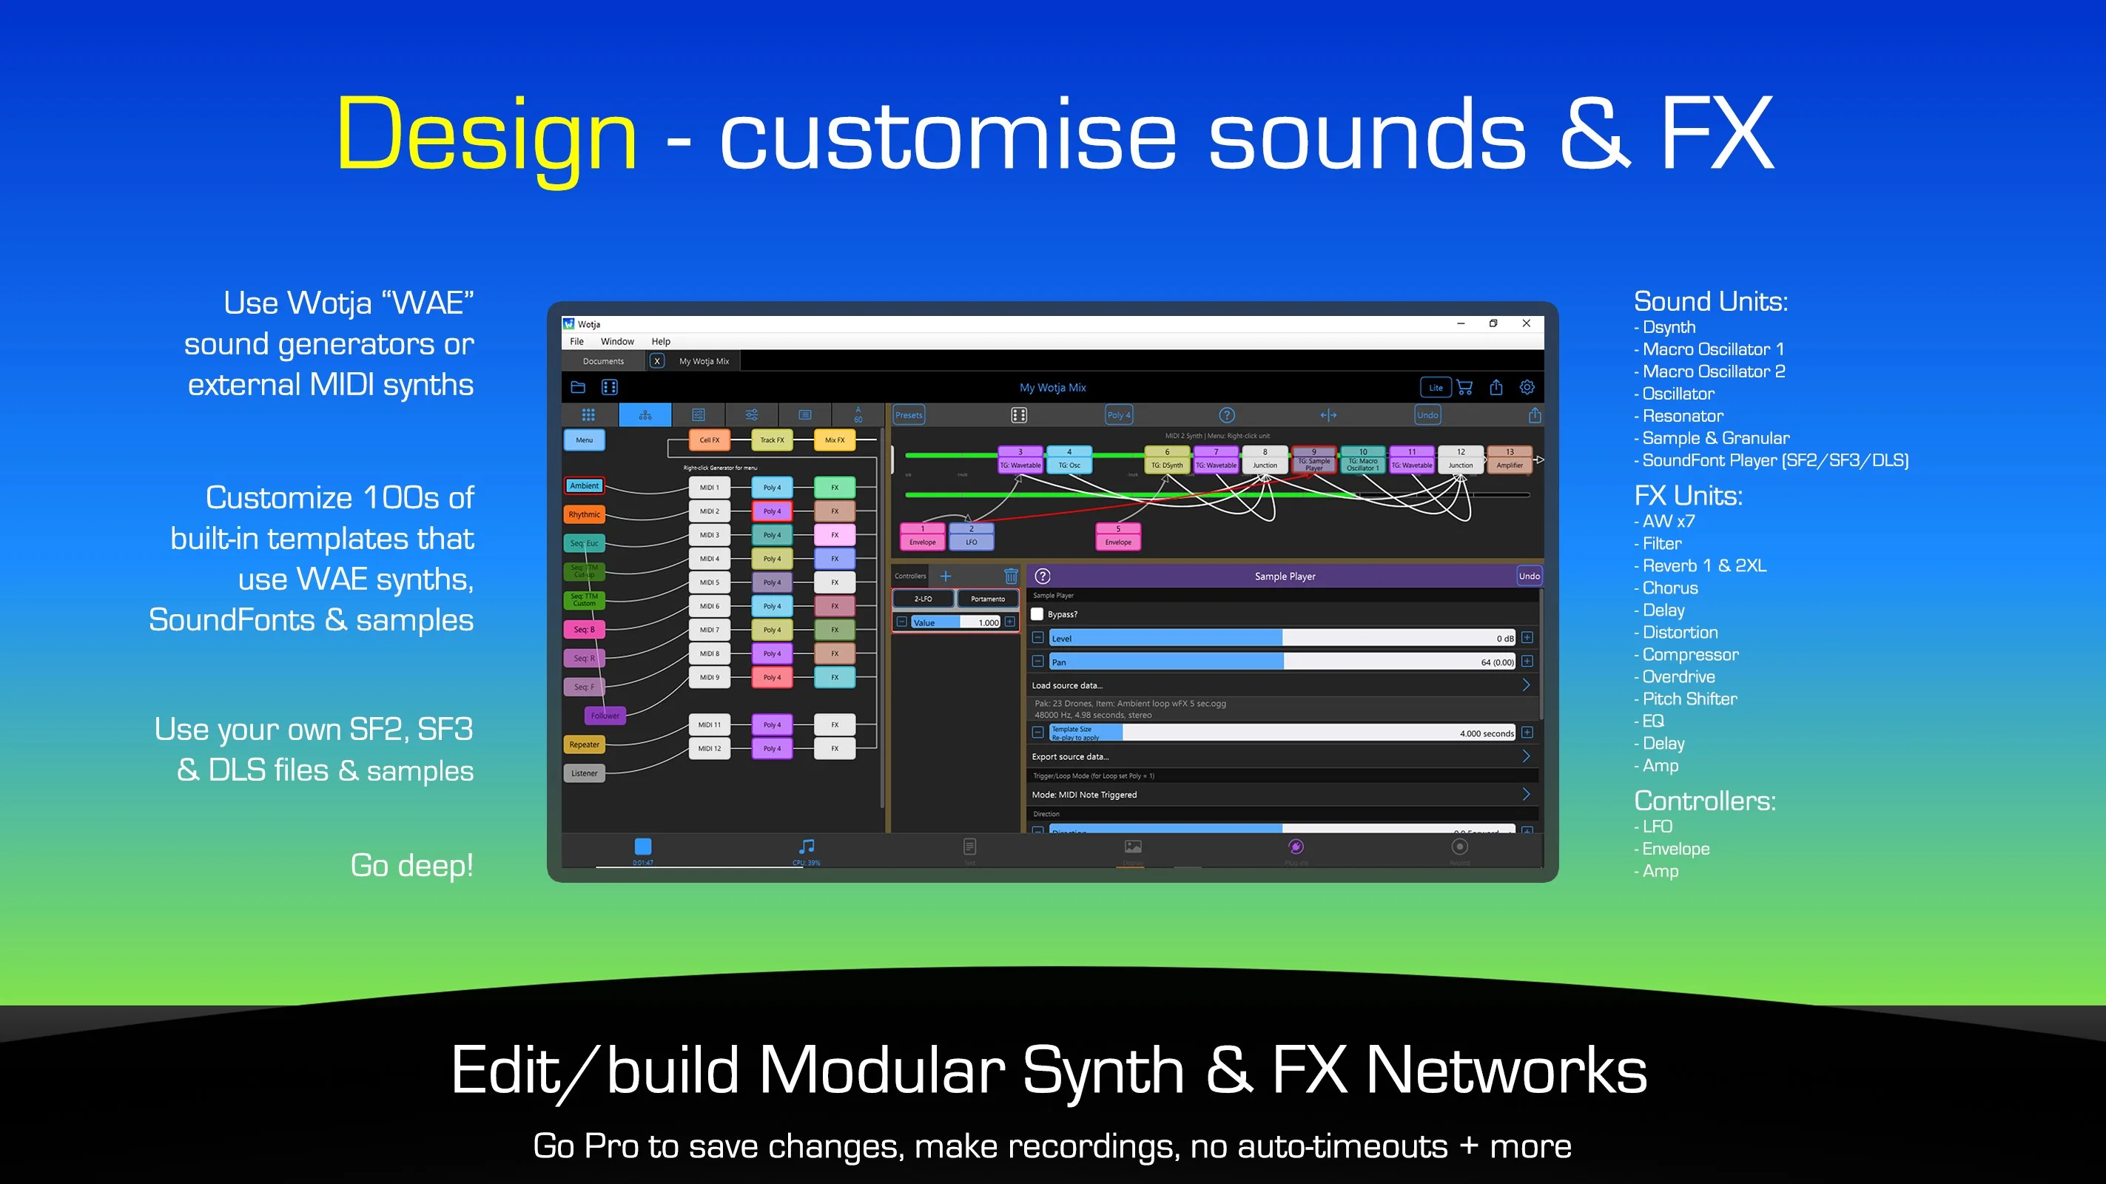Select the My Wotja Mix tab
The height and width of the screenshot is (1184, 2106).
click(x=704, y=361)
